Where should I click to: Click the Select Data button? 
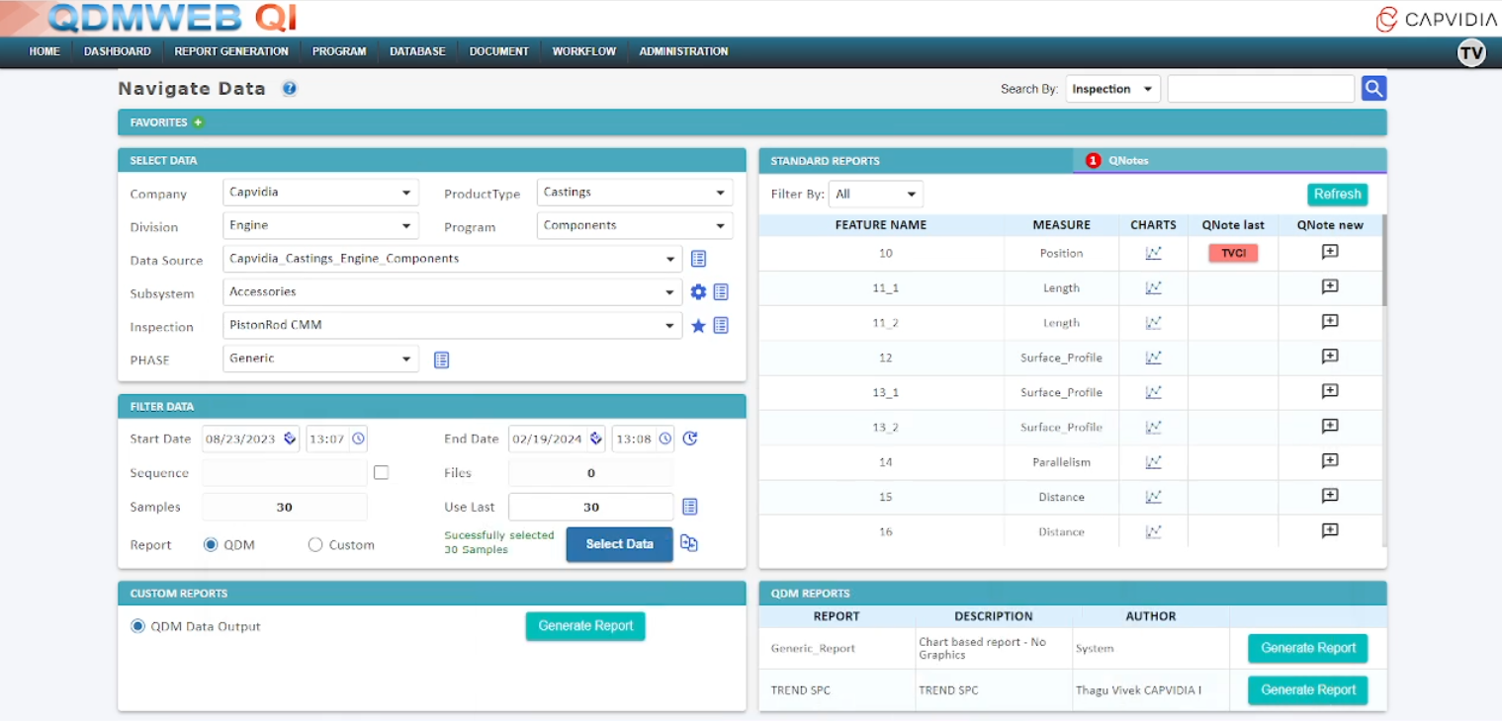pyautogui.click(x=619, y=544)
